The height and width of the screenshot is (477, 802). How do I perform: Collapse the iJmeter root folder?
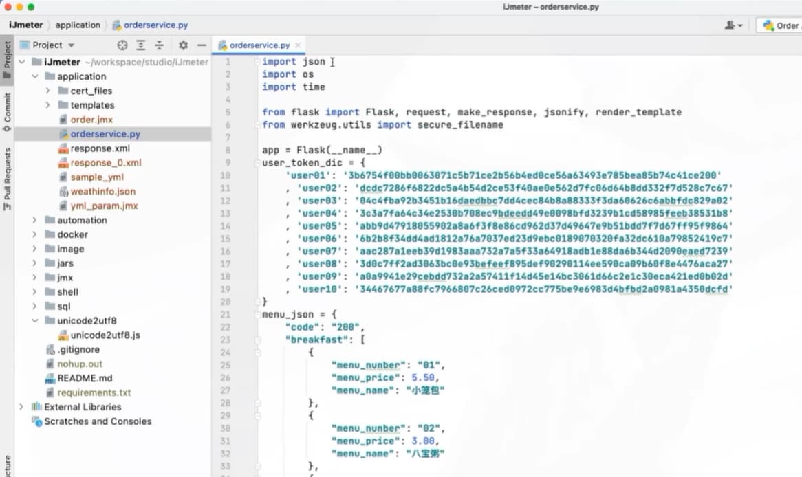pyautogui.click(x=21, y=62)
